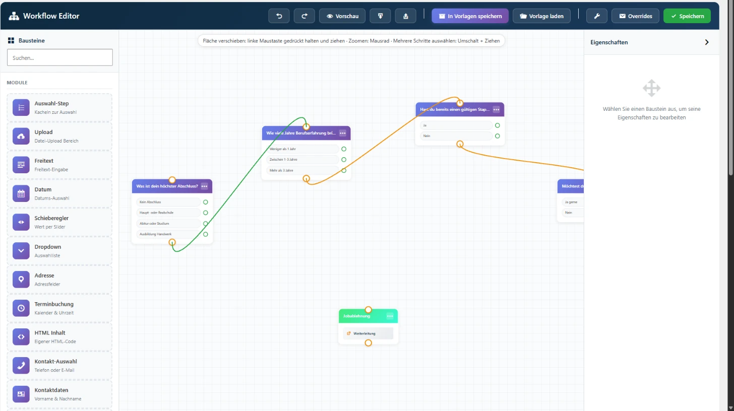Open Vorlage laden
Image resolution: width=734 pixels, height=411 pixels.
(542, 16)
